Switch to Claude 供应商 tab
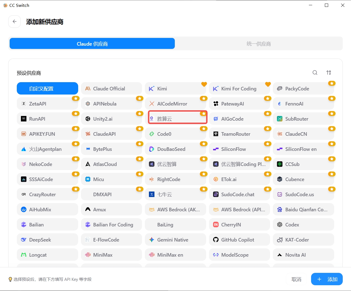This screenshot has width=351, height=291. 92,44
